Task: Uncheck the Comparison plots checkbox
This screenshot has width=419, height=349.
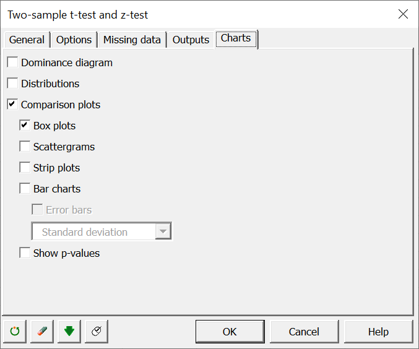Action: click(12, 104)
